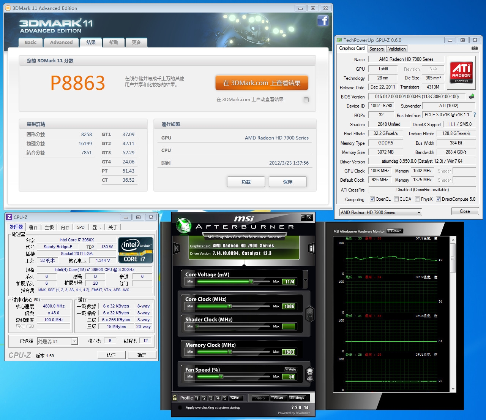Enable automatic result viewing on 3DMark.com checkbox
Image resolution: width=486 pixels, height=420 pixels.
tap(306, 100)
